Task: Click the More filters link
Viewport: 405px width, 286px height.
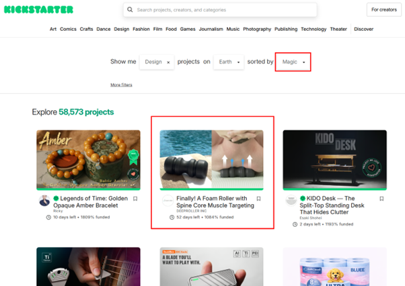Action: 121,85
